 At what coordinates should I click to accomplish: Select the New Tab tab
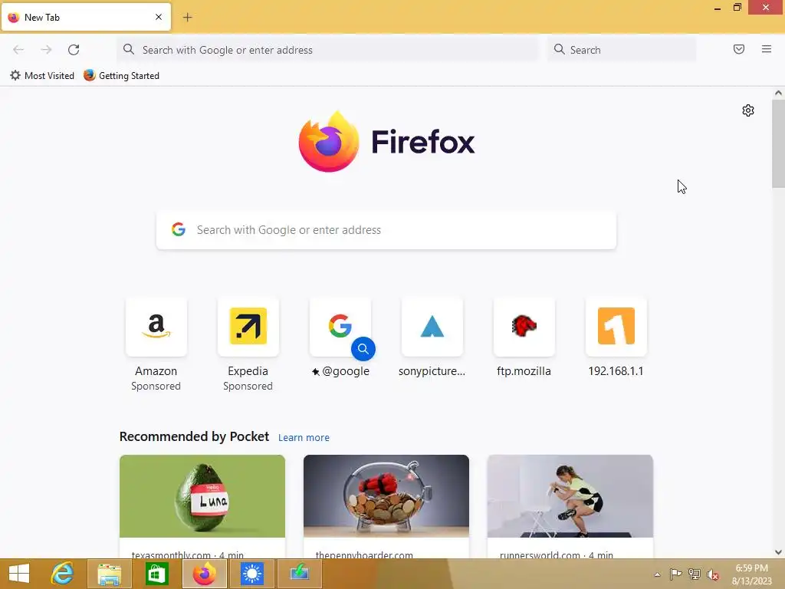[x=86, y=17]
